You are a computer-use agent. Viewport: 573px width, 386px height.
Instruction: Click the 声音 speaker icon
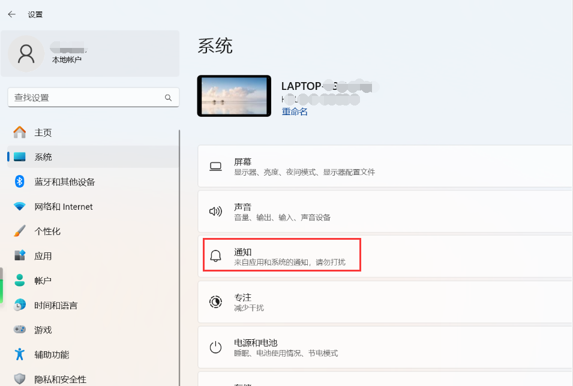point(215,211)
